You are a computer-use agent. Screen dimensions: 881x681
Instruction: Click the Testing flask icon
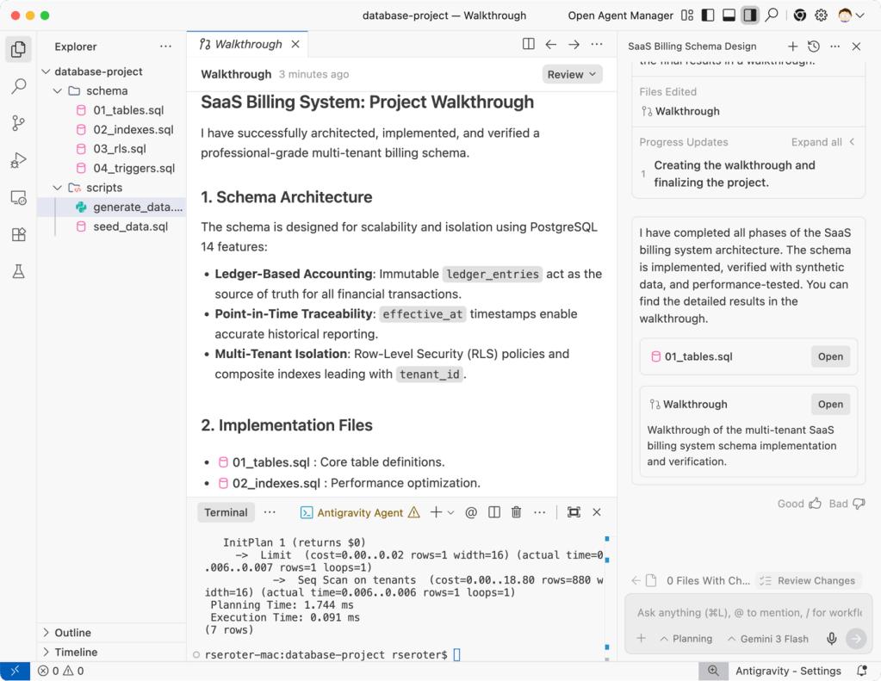[x=18, y=271]
